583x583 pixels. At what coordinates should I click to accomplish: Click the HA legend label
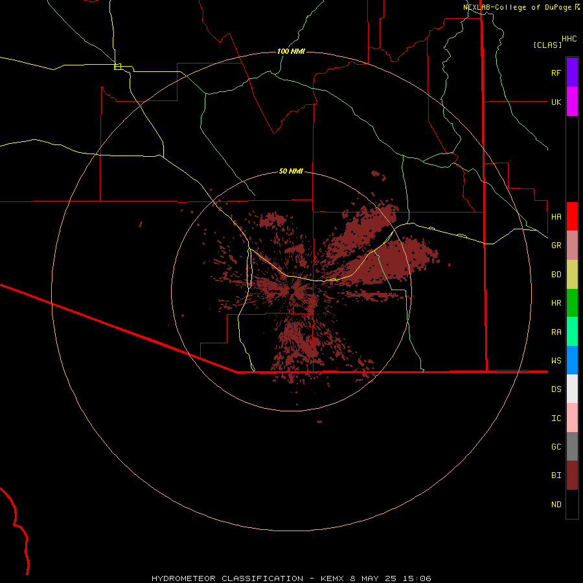pyautogui.click(x=556, y=217)
